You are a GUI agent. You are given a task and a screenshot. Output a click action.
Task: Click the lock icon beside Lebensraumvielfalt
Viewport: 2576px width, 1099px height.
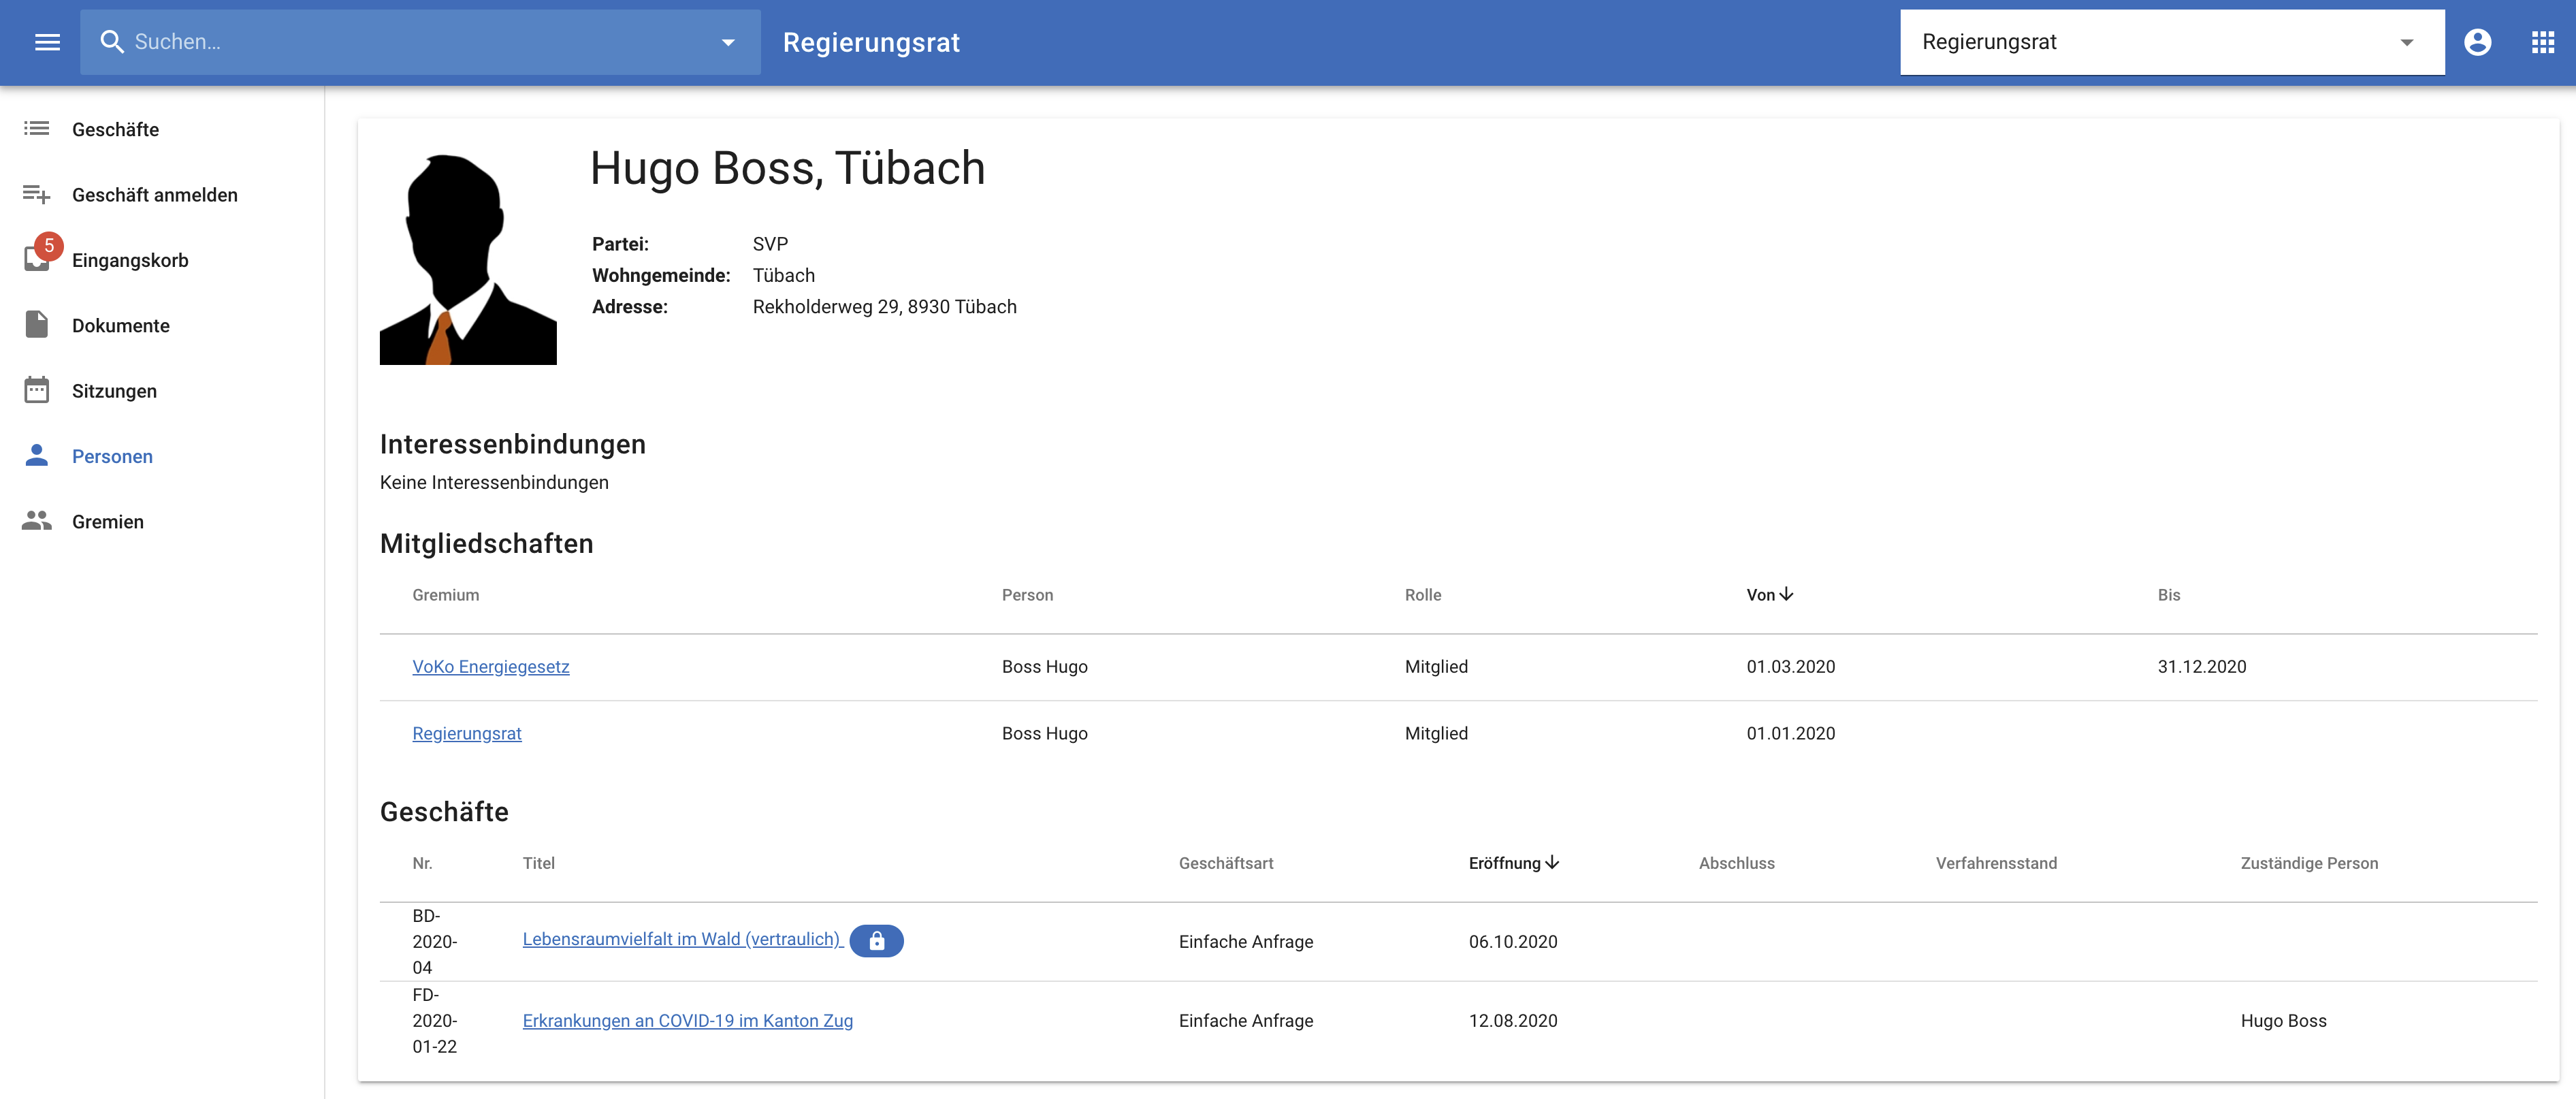(x=876, y=940)
